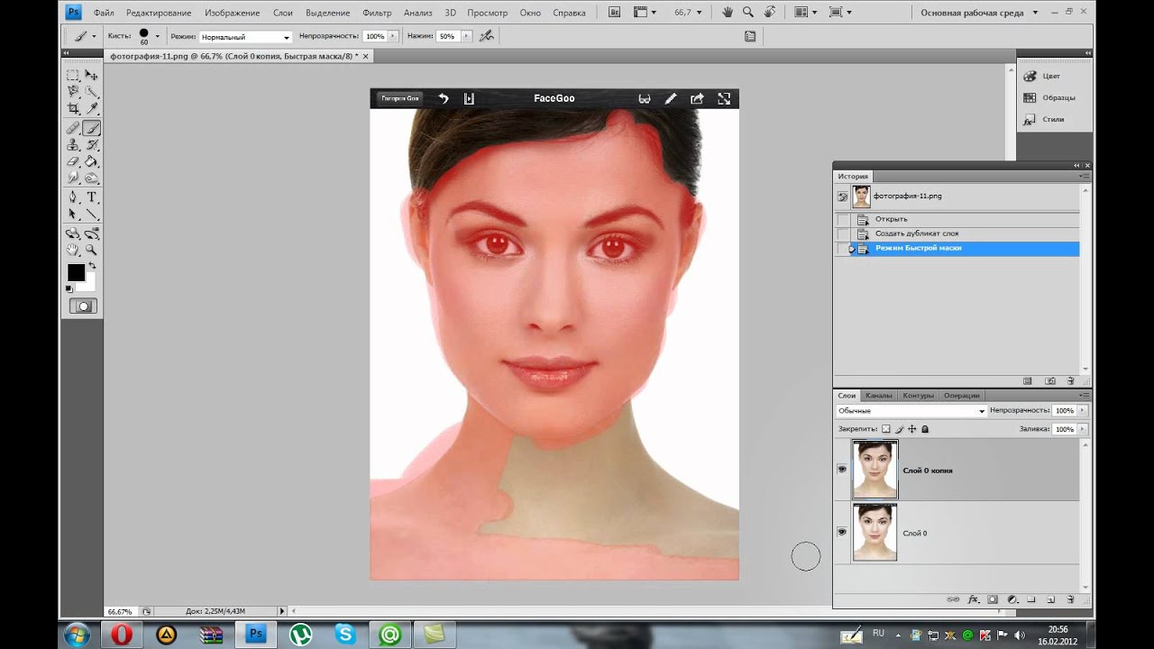Open Windows Start menu
This screenshot has width=1154, height=649.
point(77,635)
